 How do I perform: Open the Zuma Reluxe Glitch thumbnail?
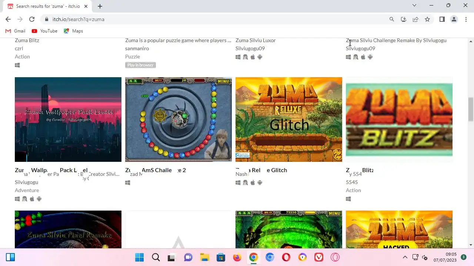coord(289,119)
